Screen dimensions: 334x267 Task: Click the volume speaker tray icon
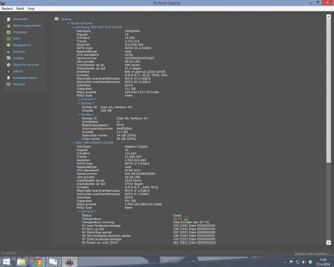(x=304, y=262)
